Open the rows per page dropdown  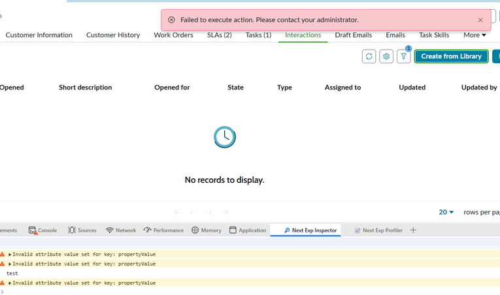[x=446, y=212]
